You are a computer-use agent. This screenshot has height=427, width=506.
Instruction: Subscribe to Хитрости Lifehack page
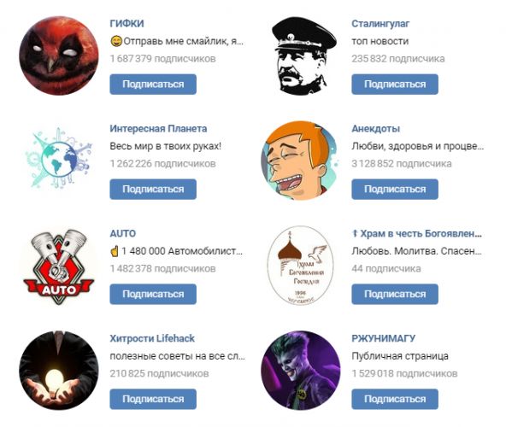153,399
